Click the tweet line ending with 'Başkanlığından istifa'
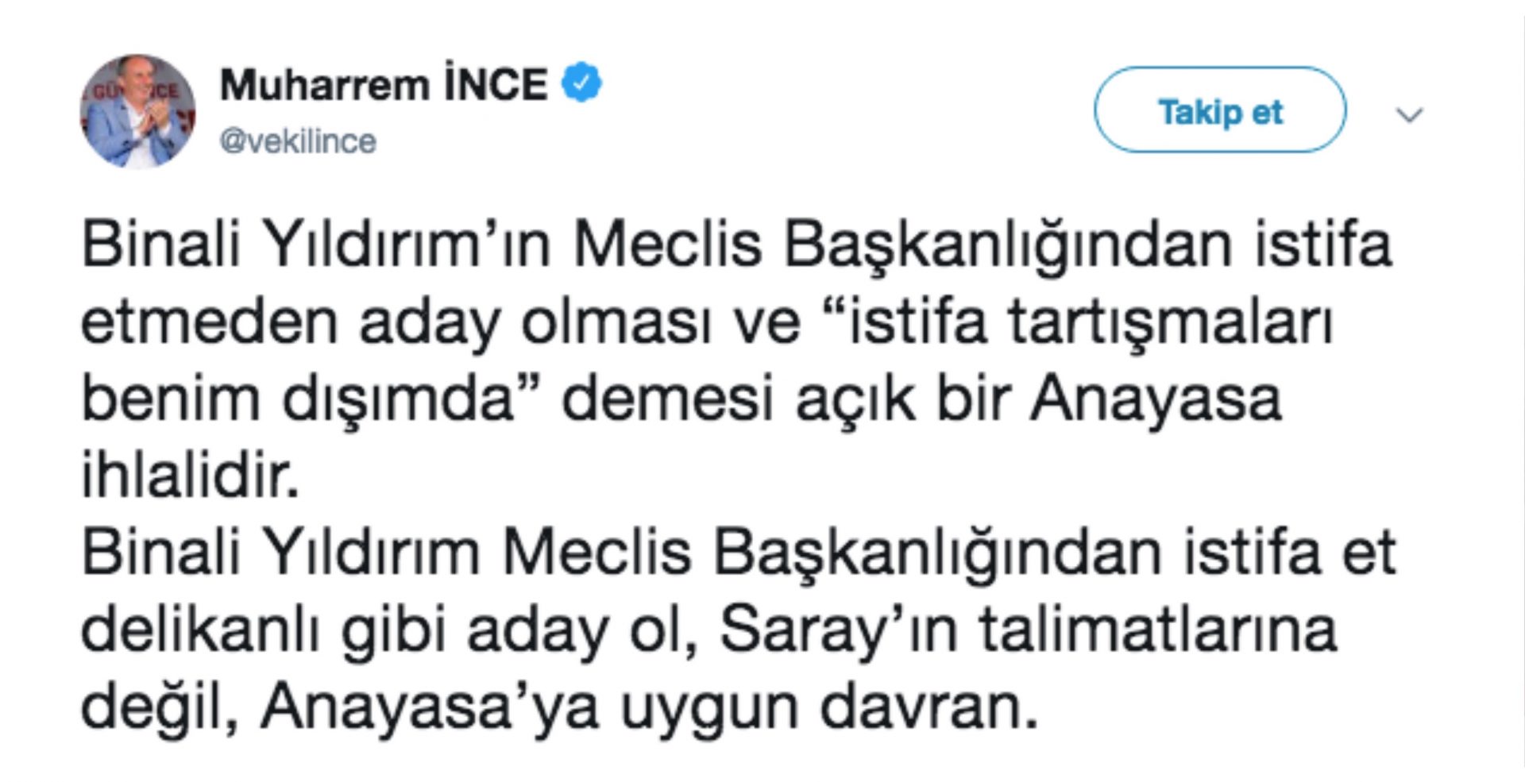1525x782 pixels. coord(735,245)
